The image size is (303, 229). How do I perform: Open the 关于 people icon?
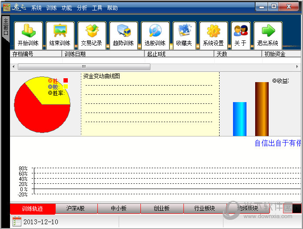240,30
